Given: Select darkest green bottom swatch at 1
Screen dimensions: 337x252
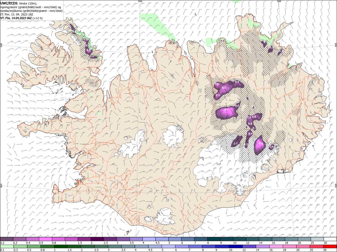Looking at the screenshot, I should pyautogui.click(x=61, y=246).
